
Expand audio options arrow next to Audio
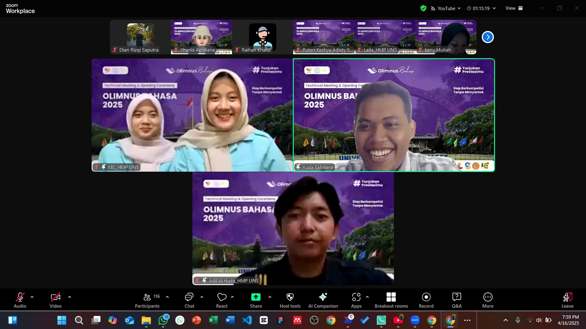(x=32, y=297)
